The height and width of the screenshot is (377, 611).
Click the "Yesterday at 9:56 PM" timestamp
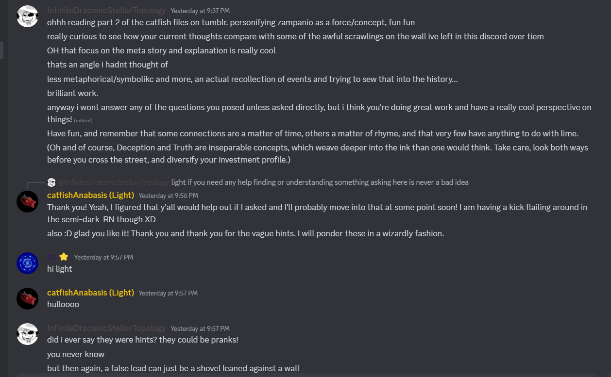coord(168,196)
